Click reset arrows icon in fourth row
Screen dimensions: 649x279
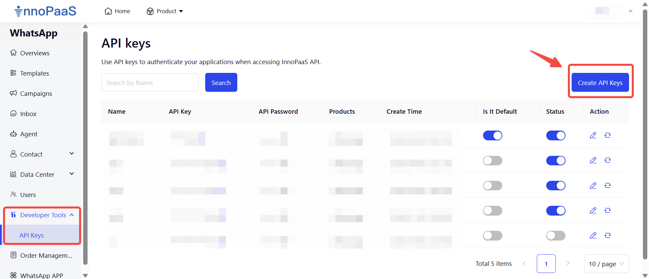point(607,211)
